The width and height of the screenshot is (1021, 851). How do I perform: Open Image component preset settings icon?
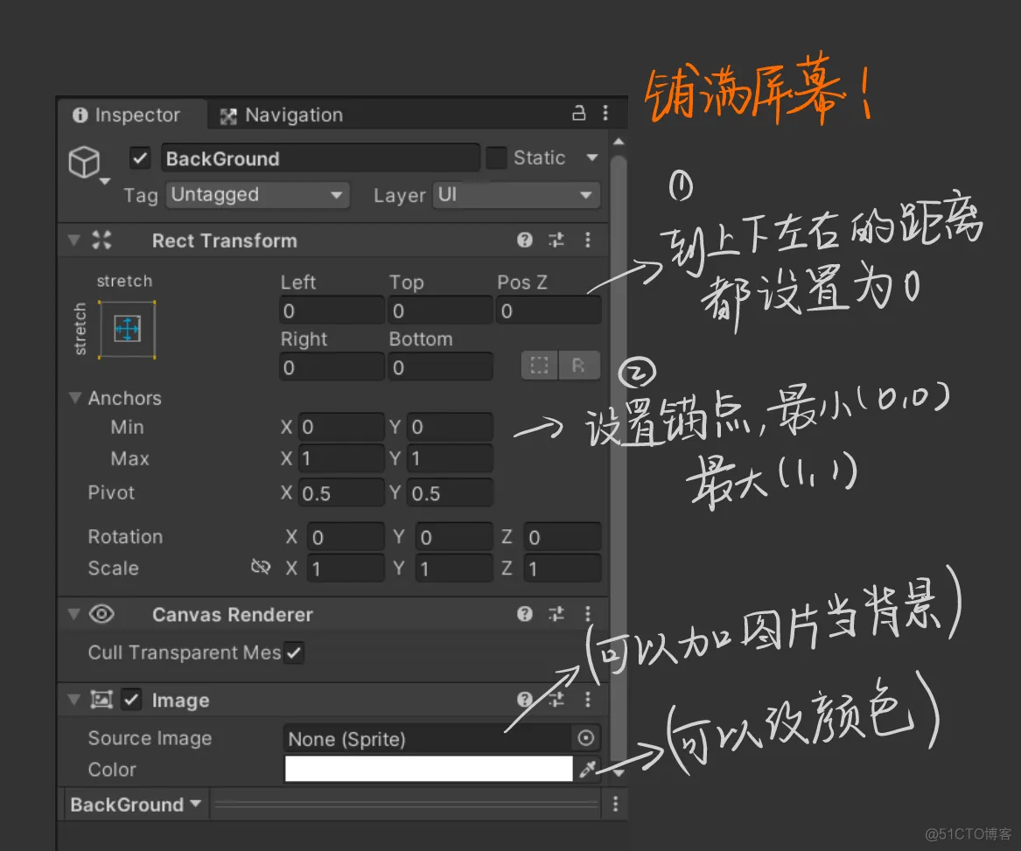click(x=556, y=700)
